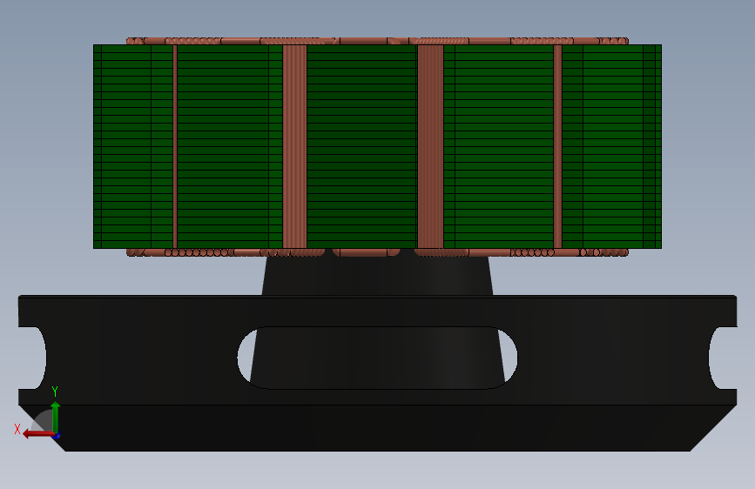Click the green Y axis arrow of triad
The width and height of the screenshot is (755, 489).
56,418
